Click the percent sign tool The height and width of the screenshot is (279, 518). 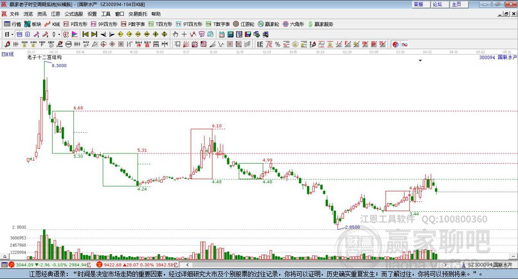pyautogui.click(x=278, y=45)
